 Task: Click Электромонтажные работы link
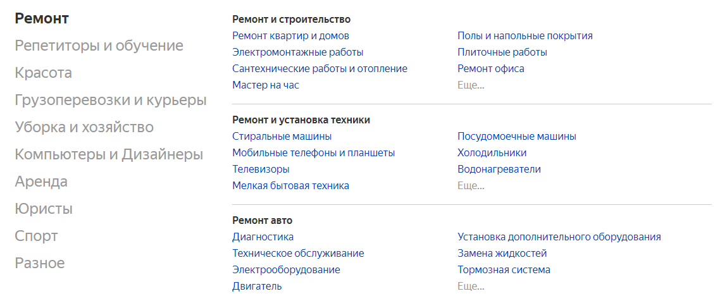[297, 52]
